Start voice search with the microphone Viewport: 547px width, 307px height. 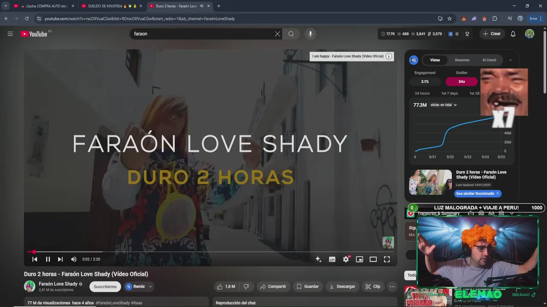pos(310,34)
